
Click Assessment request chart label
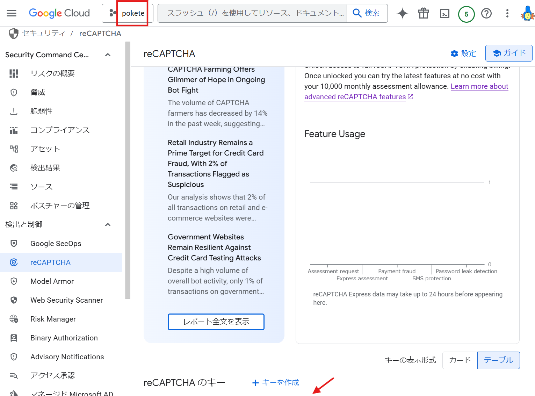coord(333,271)
